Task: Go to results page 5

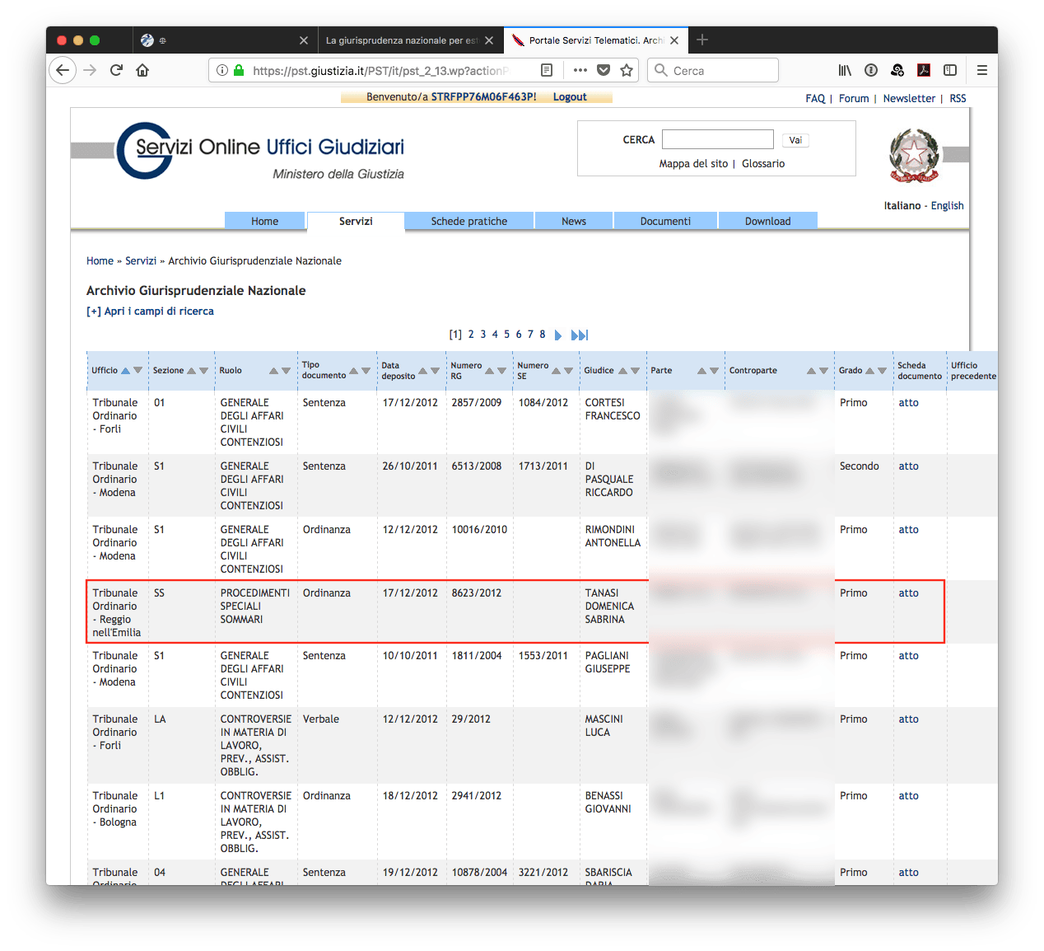Action: pyautogui.click(x=506, y=335)
